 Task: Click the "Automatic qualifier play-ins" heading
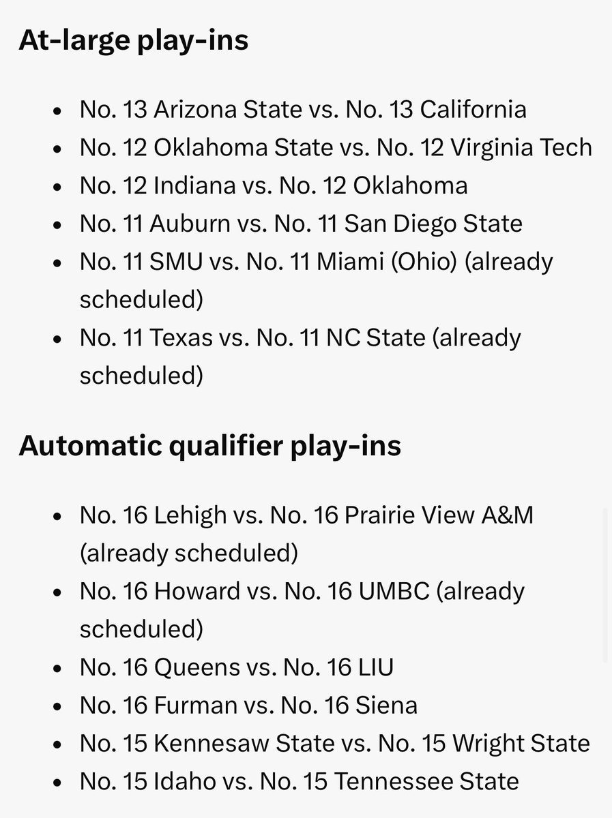point(209,446)
